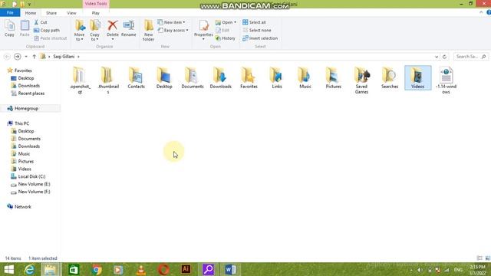This screenshot has width=491, height=276.
Task: Select the Desktop folder in file pane
Action: 164,78
